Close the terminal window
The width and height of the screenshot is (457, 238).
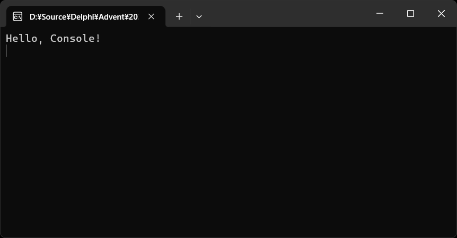(441, 13)
